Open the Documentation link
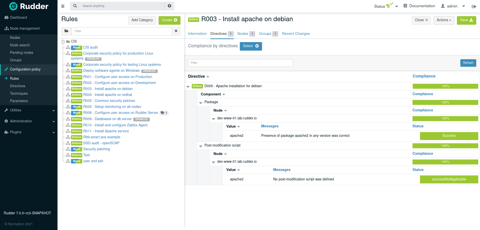The height and width of the screenshot is (230, 480). (x=421, y=6)
